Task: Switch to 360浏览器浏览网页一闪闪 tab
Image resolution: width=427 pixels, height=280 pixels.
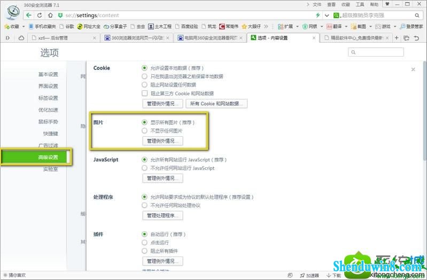Action: coord(137,38)
